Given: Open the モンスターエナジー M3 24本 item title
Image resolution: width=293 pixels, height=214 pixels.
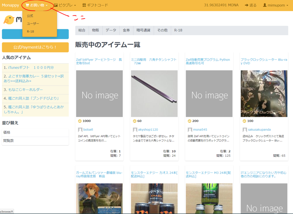Looking at the screenshot, I should (x=208, y=174).
